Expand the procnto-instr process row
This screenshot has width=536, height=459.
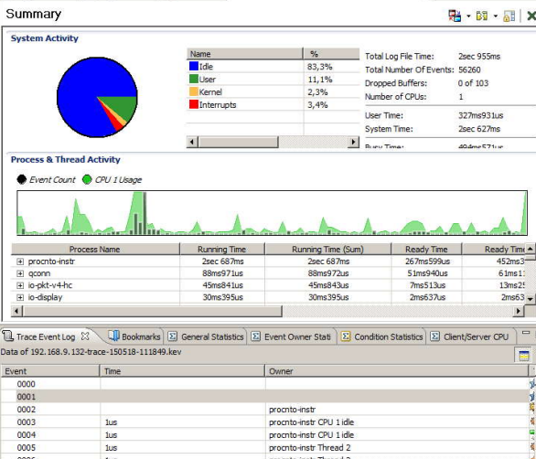pos(20,262)
